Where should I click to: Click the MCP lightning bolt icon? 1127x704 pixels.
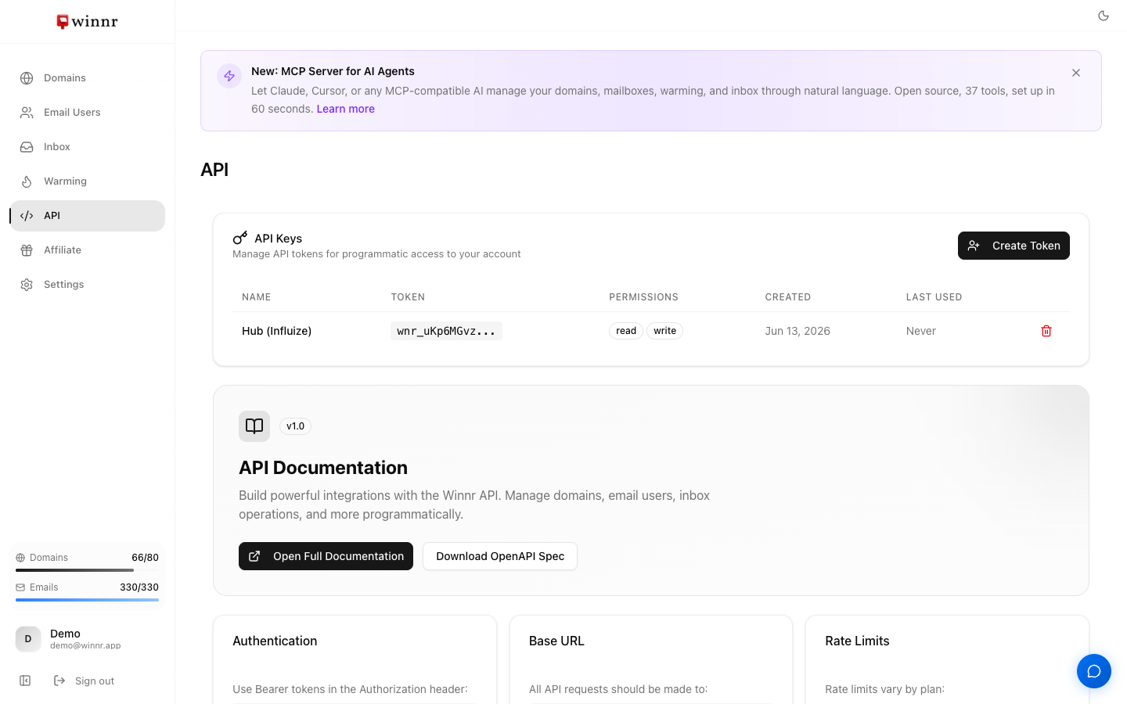[229, 76]
